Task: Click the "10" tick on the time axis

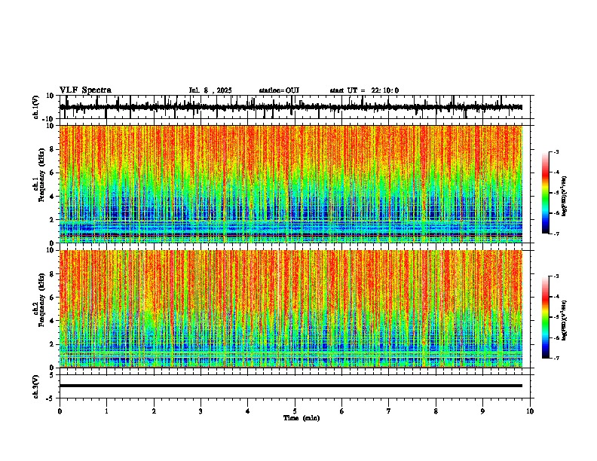Action: click(530, 411)
